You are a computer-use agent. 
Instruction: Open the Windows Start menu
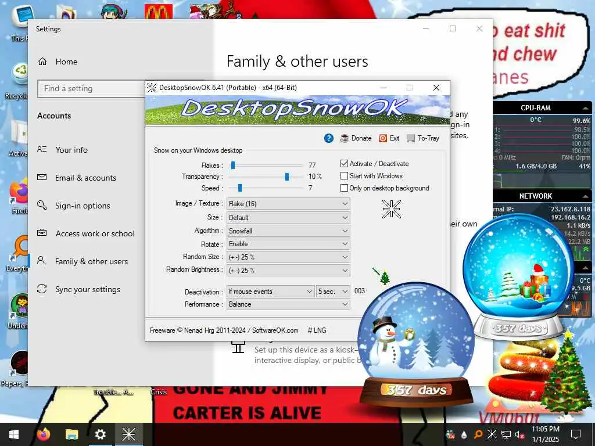pos(14,434)
